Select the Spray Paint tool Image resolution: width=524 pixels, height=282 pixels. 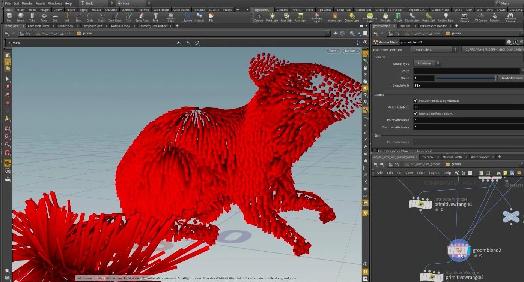tap(142, 17)
